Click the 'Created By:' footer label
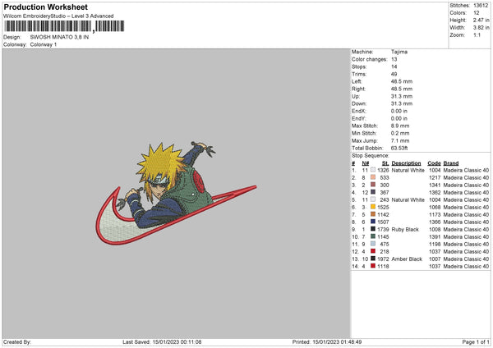Image resolution: width=493 pixels, height=348 pixels. click(17, 341)
